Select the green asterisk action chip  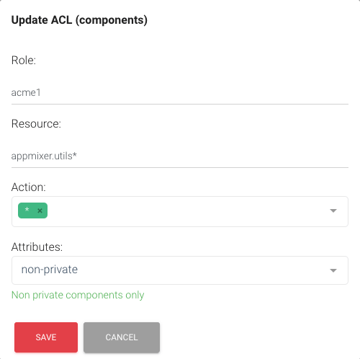coord(32,210)
